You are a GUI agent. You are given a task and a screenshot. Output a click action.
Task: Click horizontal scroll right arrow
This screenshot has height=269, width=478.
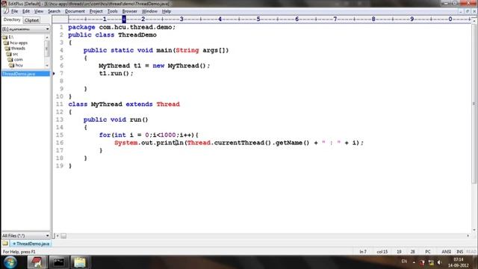coord(468,236)
